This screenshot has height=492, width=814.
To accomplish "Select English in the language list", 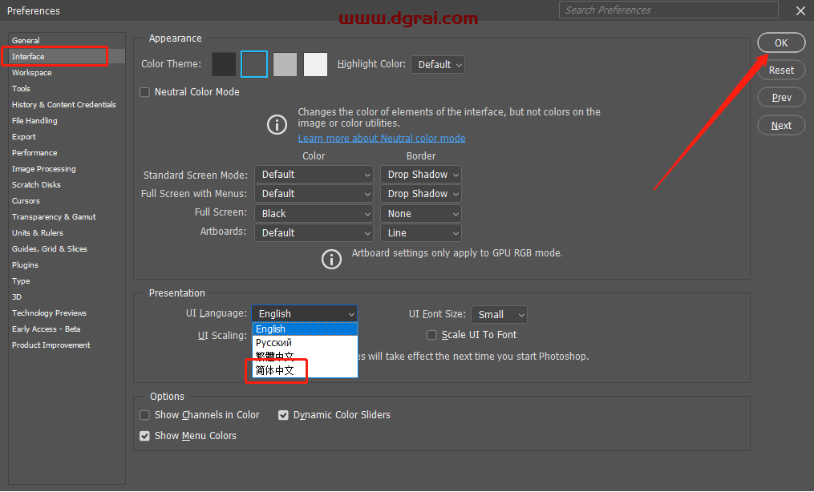I will 305,329.
